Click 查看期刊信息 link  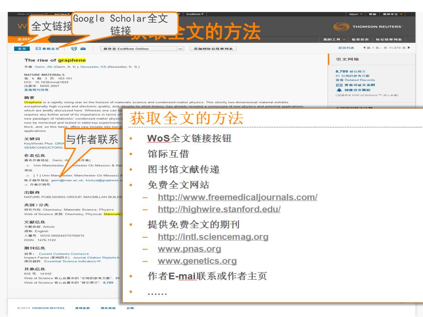(36, 90)
